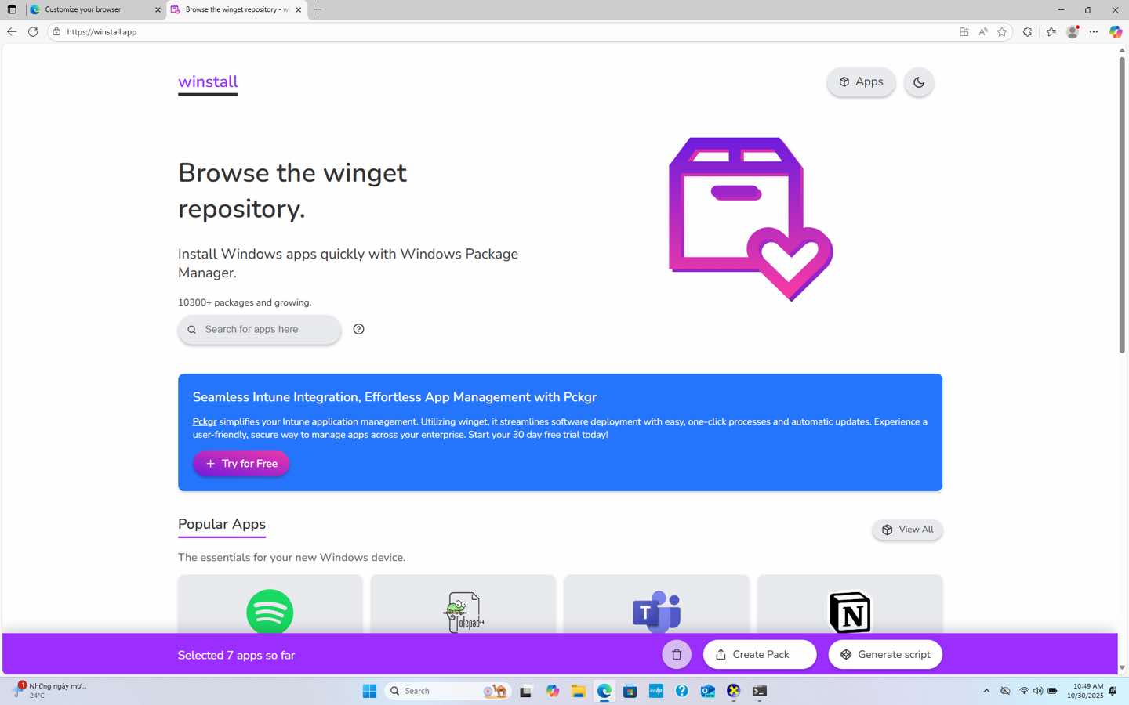Open Edge Settings and more menu
Viewport: 1129px width, 705px height.
click(1094, 32)
